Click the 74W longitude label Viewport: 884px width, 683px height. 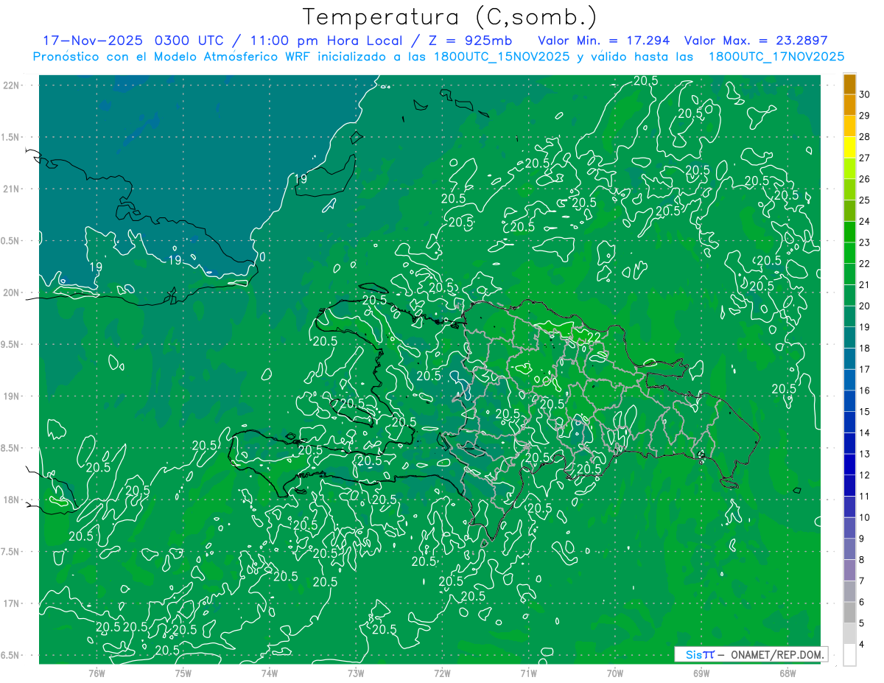point(269,673)
